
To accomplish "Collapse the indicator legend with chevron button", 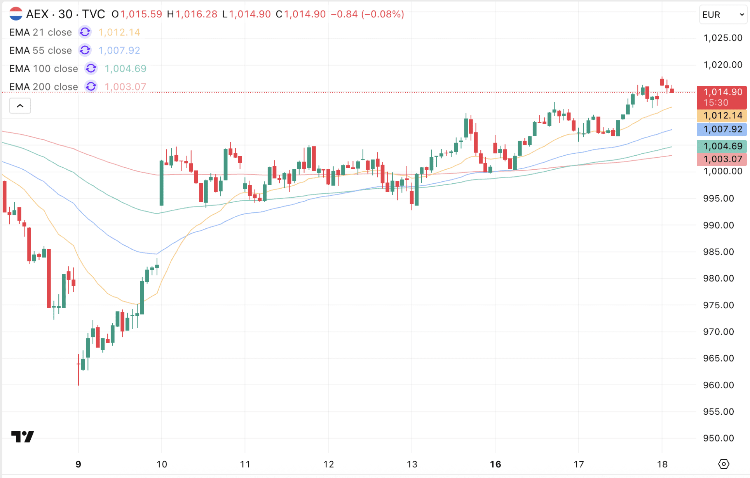I will [20, 106].
